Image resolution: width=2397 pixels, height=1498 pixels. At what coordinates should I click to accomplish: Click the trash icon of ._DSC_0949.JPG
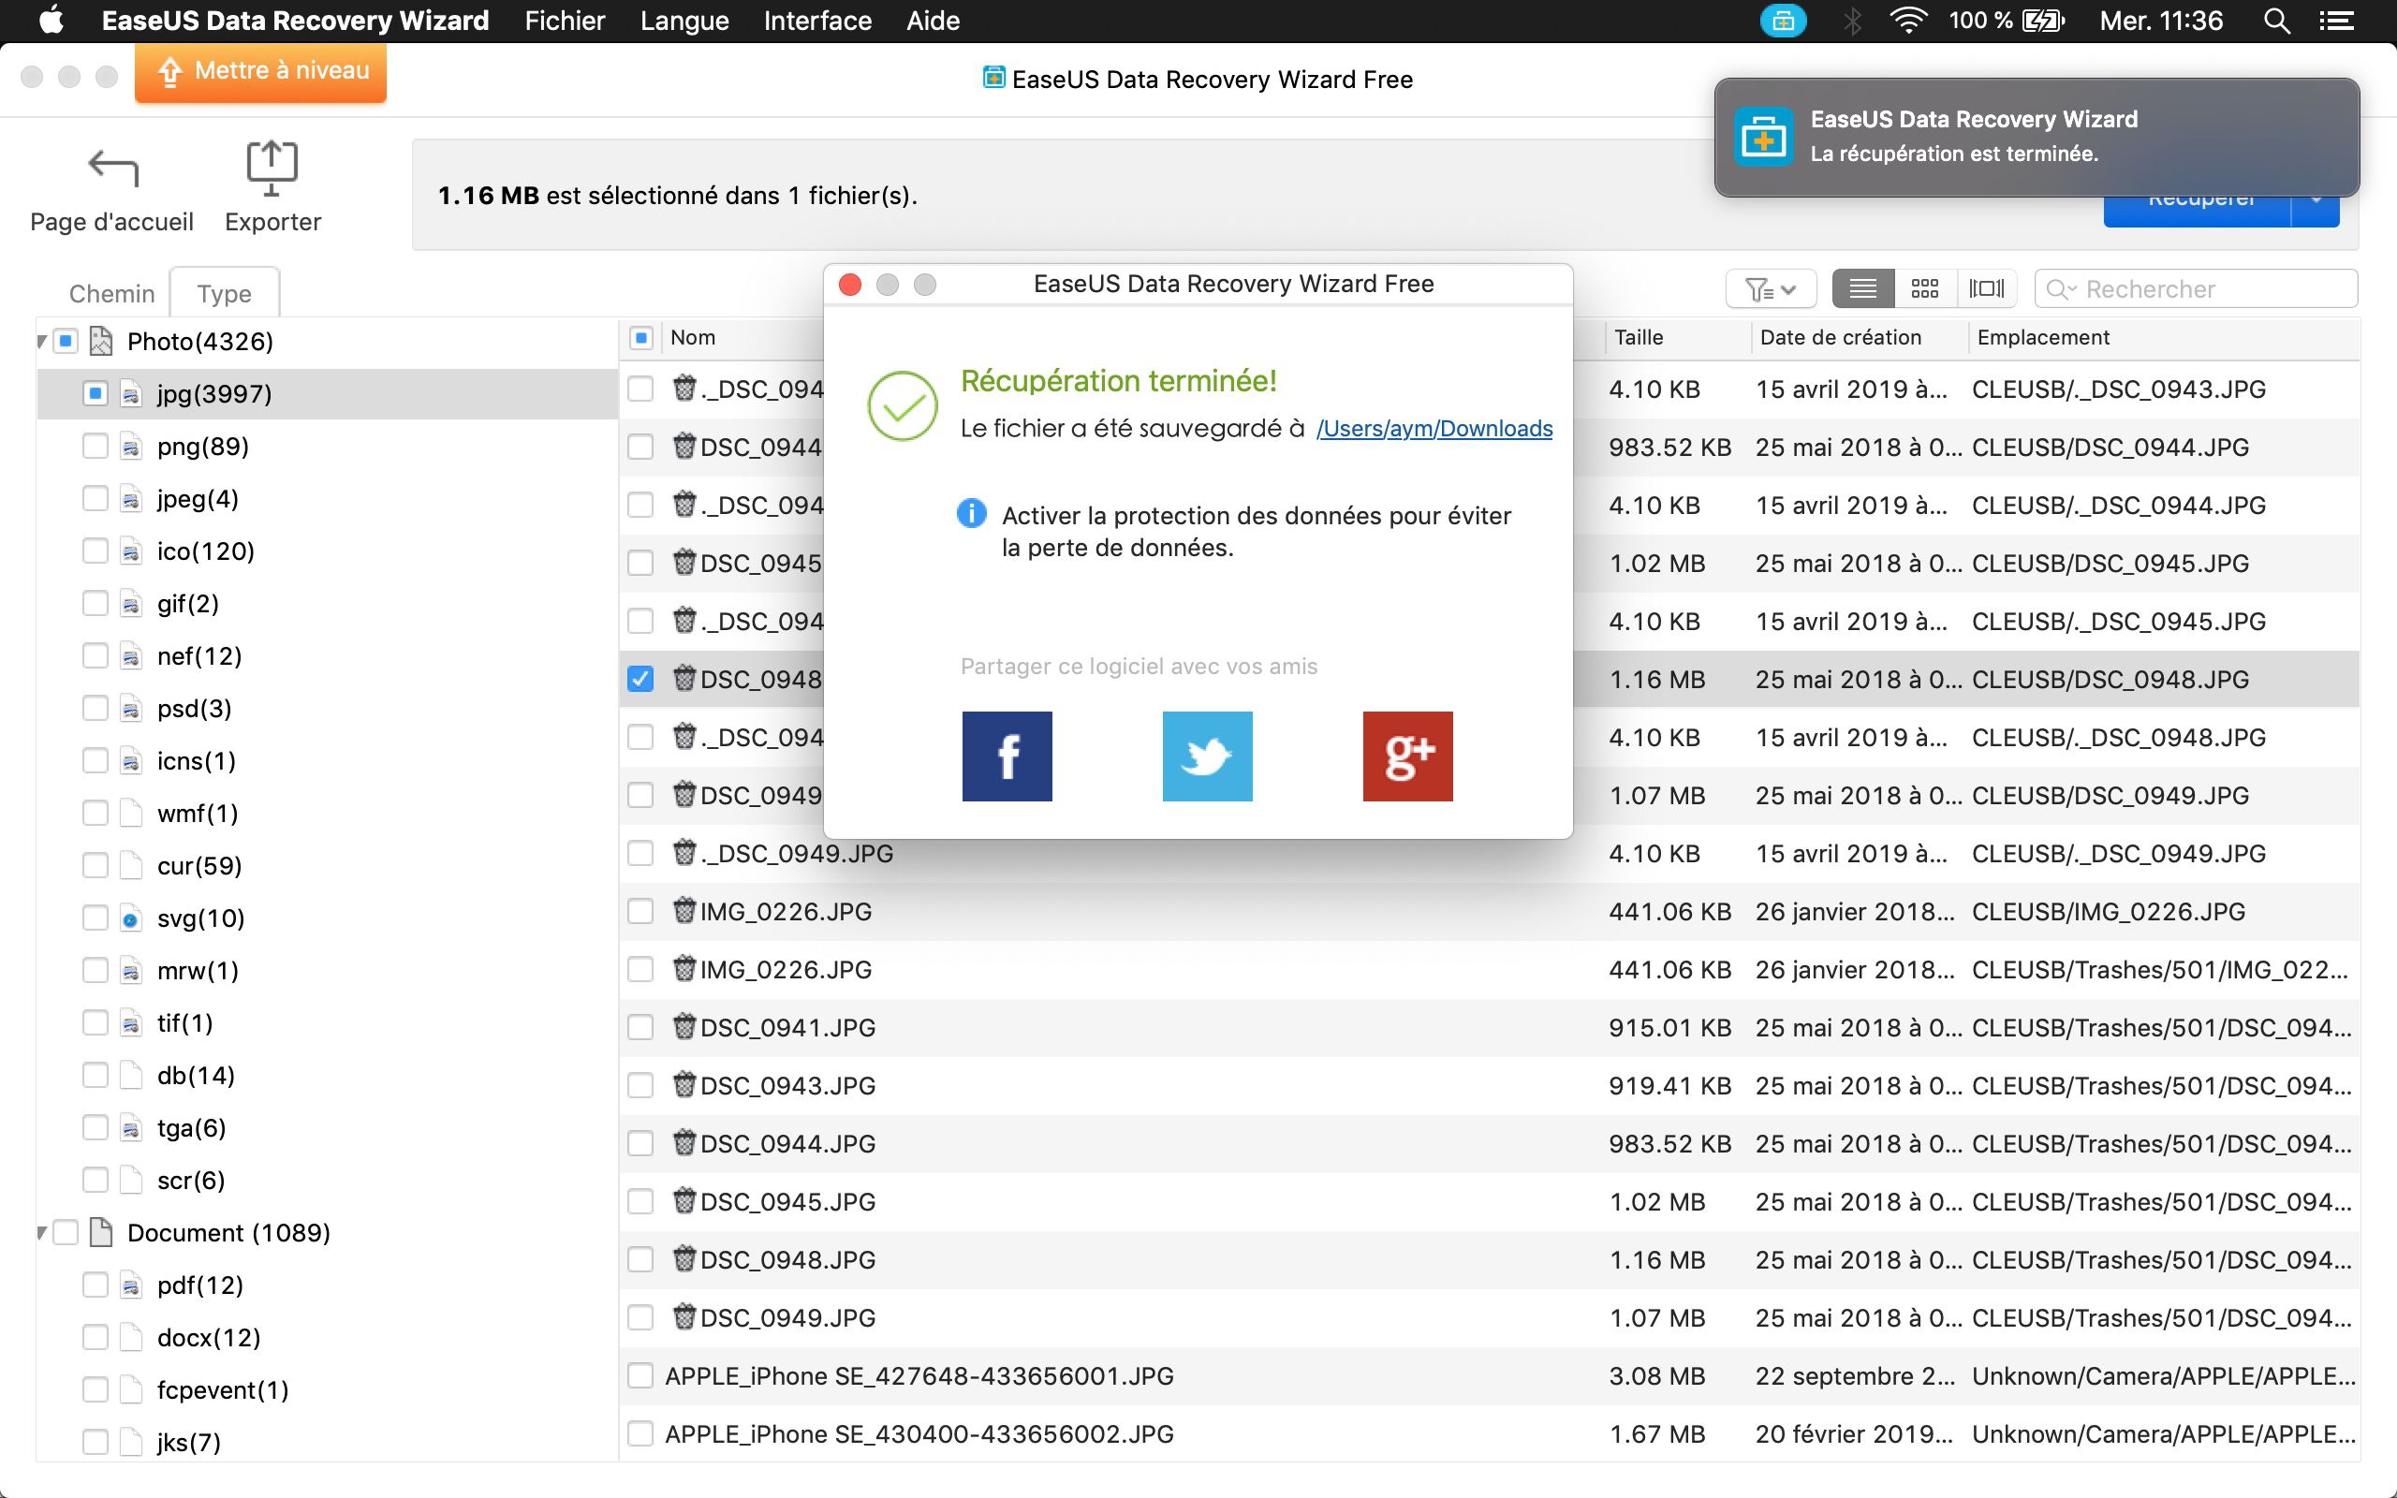pos(684,852)
